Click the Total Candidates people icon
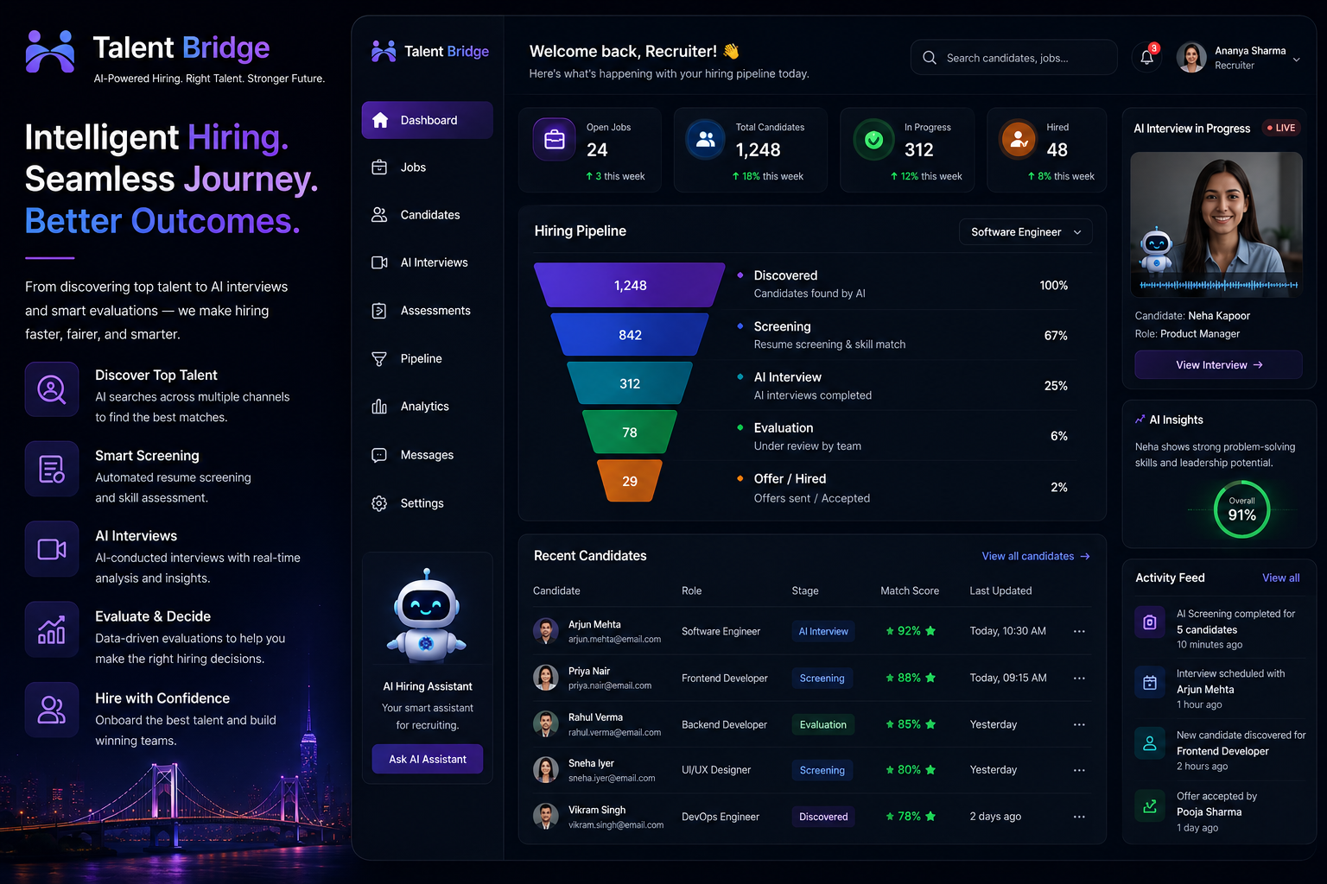Image resolution: width=1327 pixels, height=884 pixels. point(706,139)
